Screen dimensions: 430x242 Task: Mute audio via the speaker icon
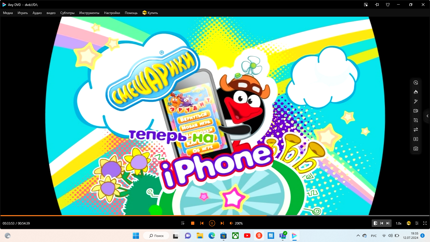pyautogui.click(x=231, y=223)
